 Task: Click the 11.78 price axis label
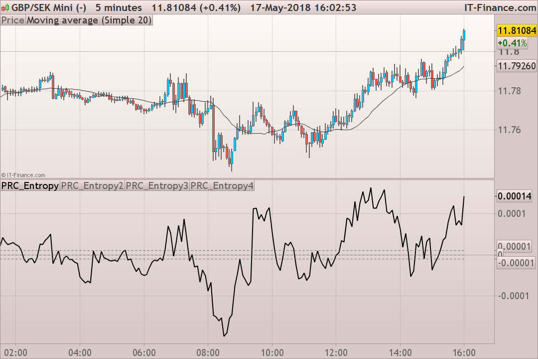pyautogui.click(x=510, y=91)
